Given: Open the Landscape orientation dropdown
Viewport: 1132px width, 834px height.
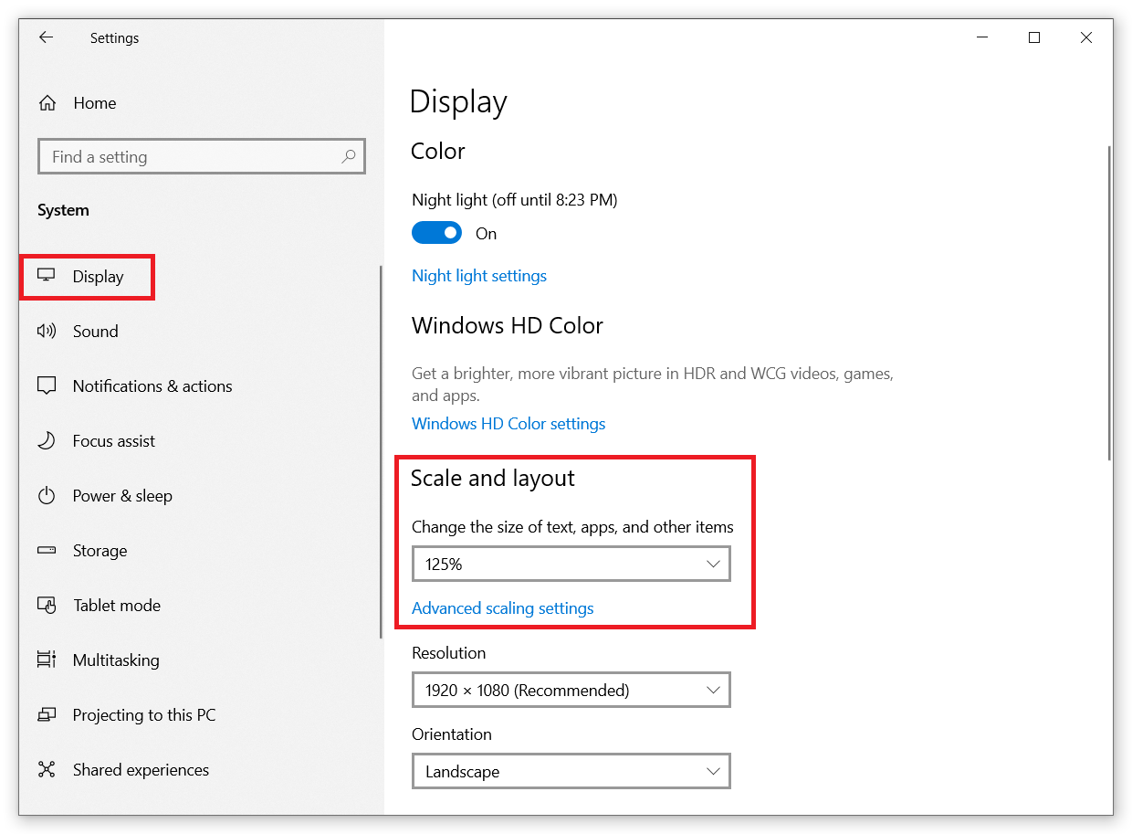Looking at the screenshot, I should tap(571, 771).
